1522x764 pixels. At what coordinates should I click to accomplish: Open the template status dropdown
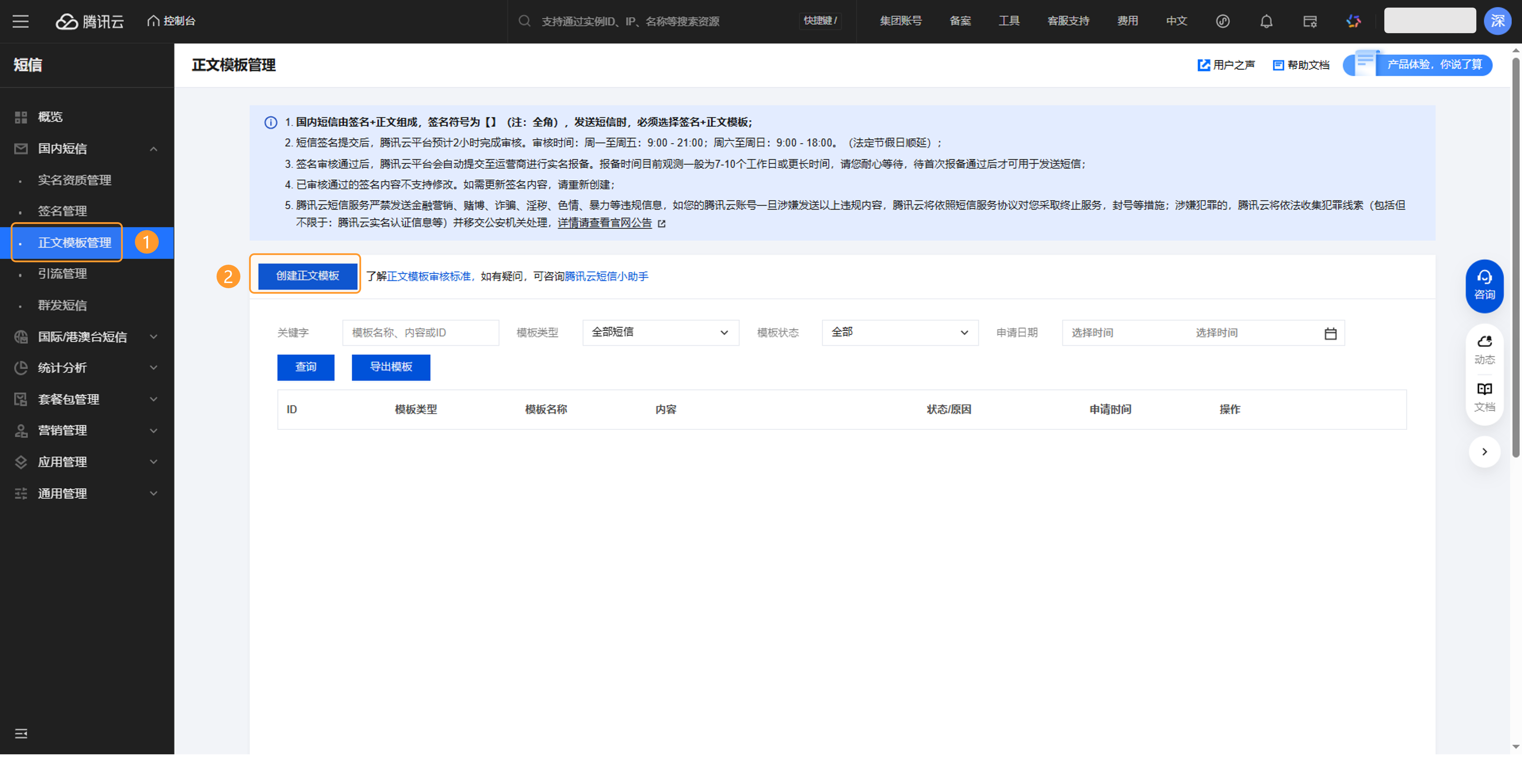tap(899, 332)
